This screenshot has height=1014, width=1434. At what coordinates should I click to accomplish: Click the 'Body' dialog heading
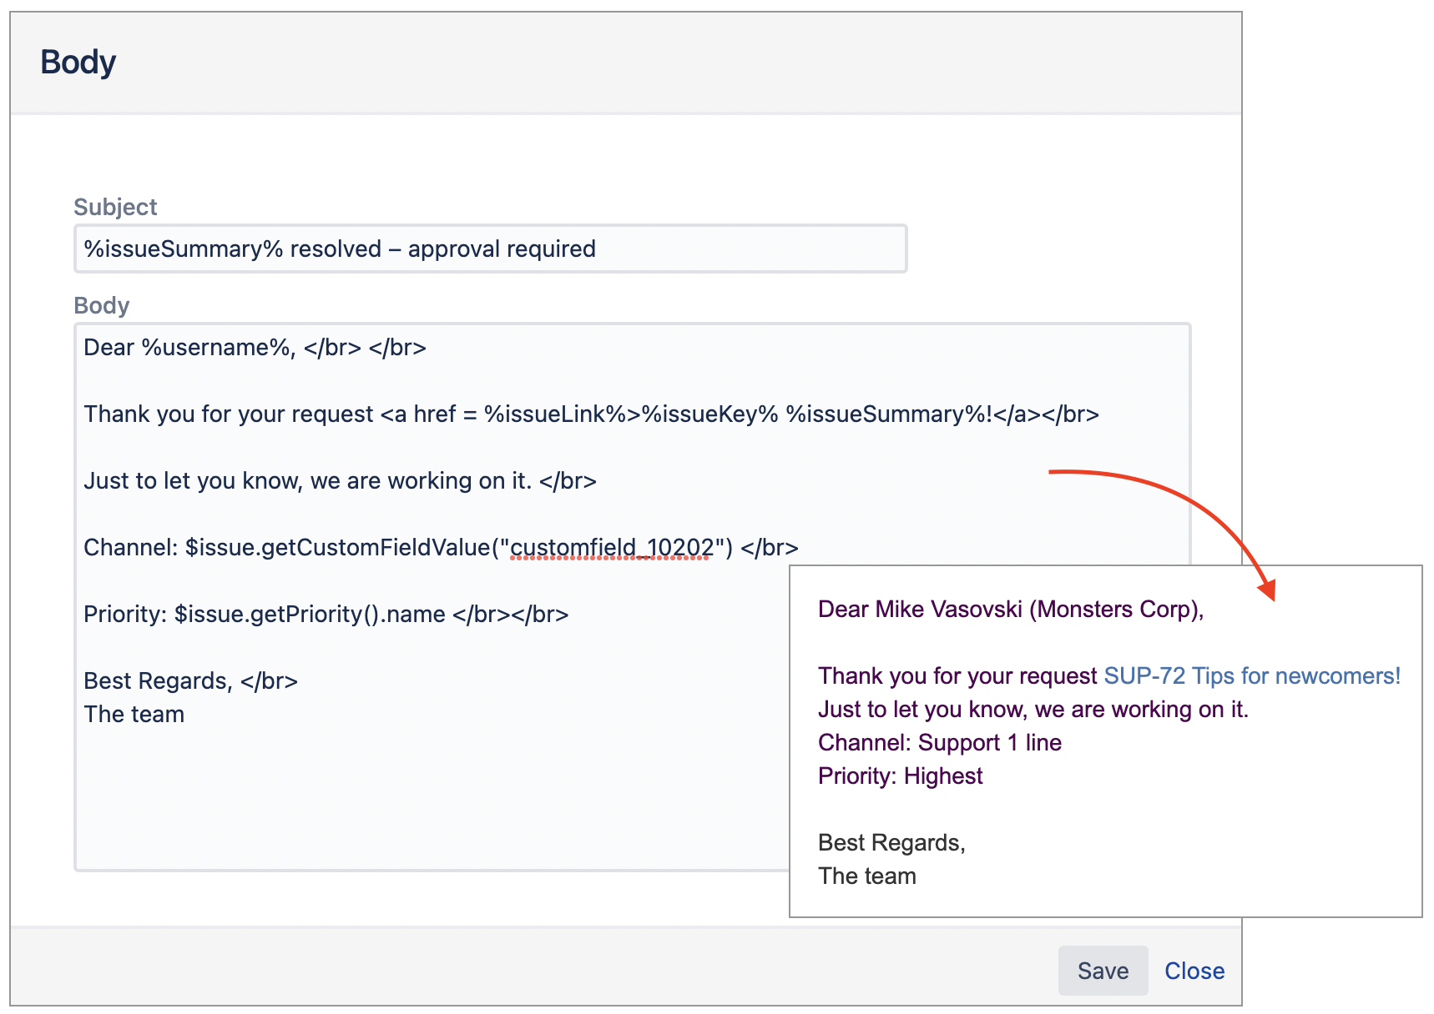(x=78, y=63)
